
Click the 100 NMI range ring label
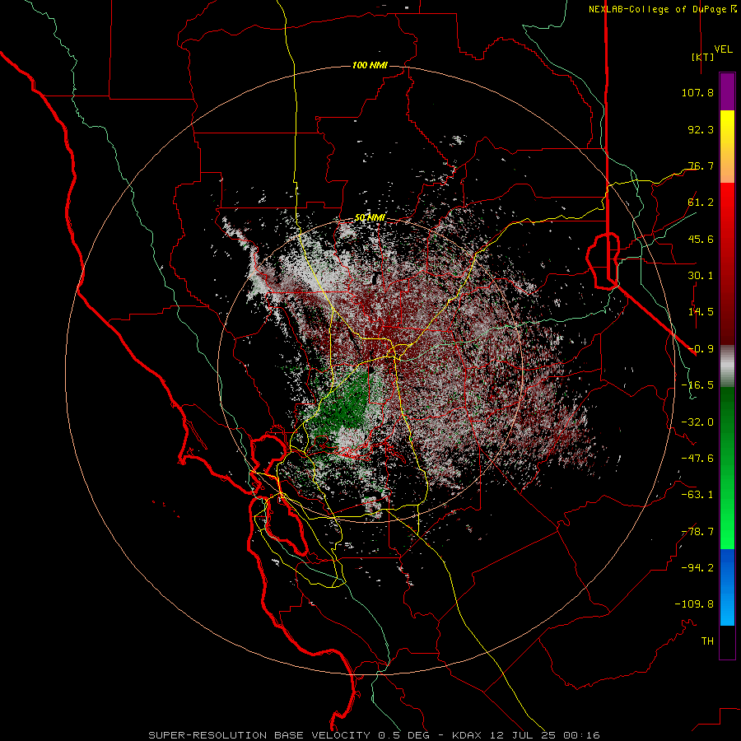pyautogui.click(x=370, y=65)
